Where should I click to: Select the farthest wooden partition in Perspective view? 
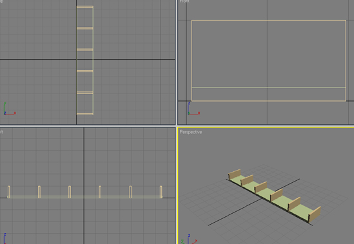point(234,174)
